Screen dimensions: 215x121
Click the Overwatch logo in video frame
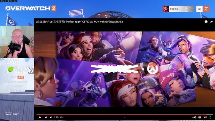pos(153,69)
